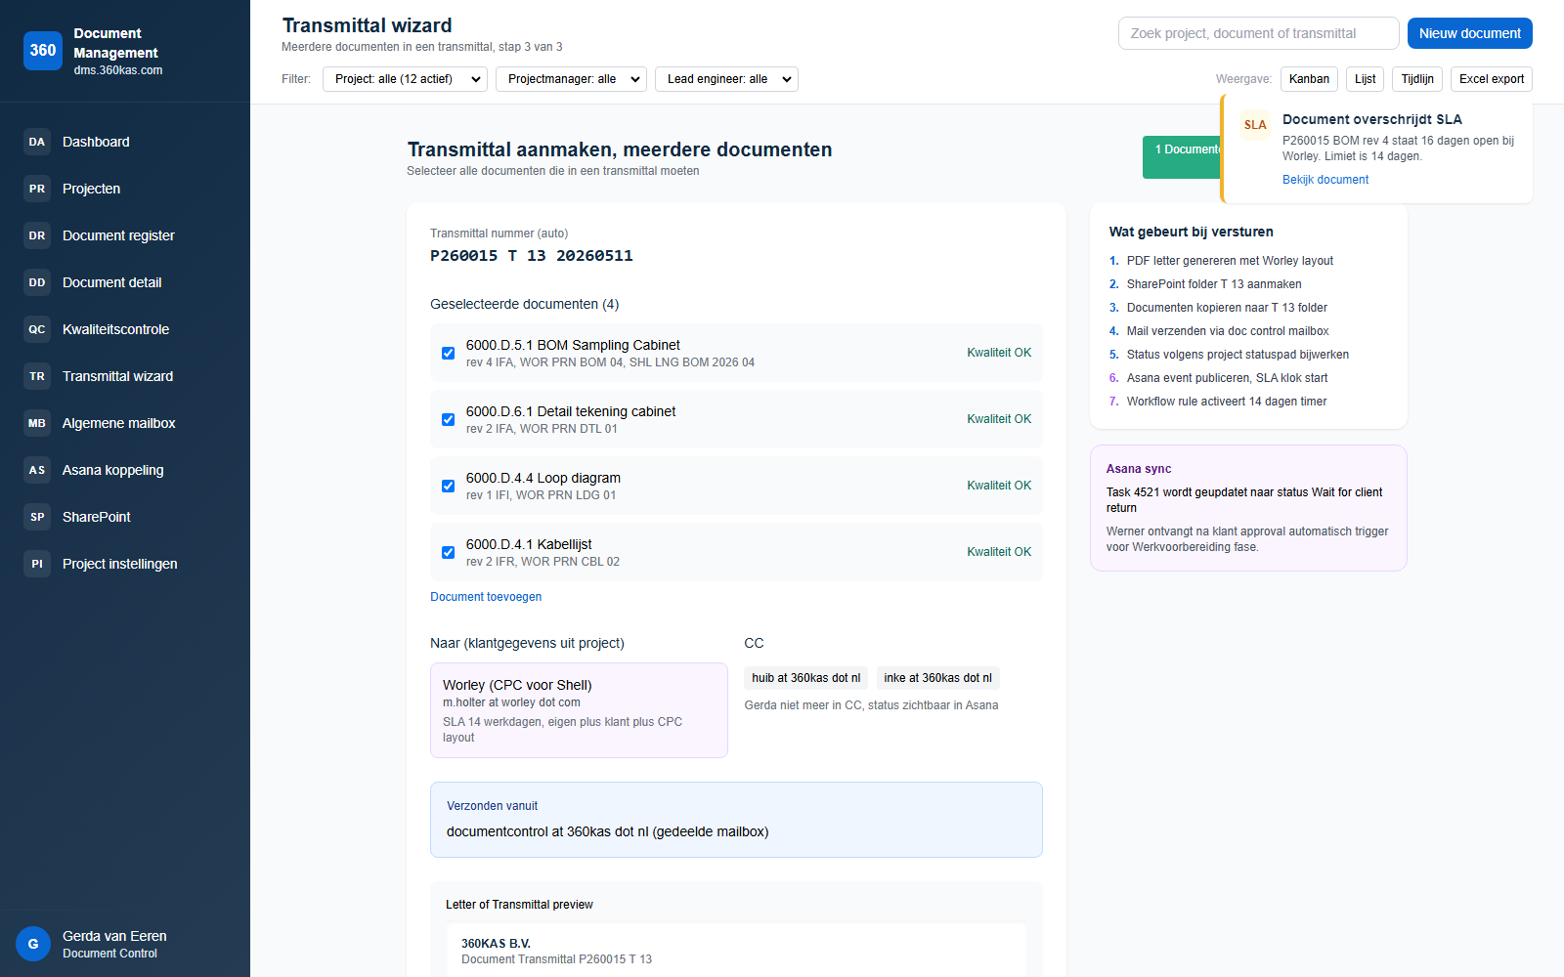Image resolution: width=1564 pixels, height=977 pixels.
Task: Click the Asana sync heading
Action: [x=1139, y=469]
